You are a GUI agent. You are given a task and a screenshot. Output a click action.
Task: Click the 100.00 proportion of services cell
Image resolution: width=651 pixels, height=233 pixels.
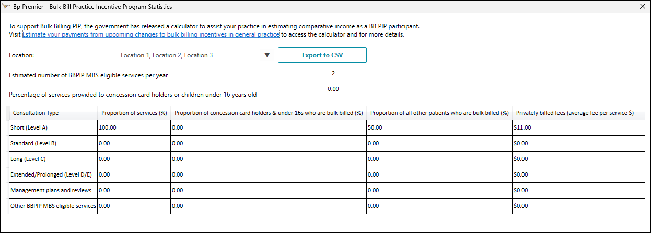click(133, 127)
